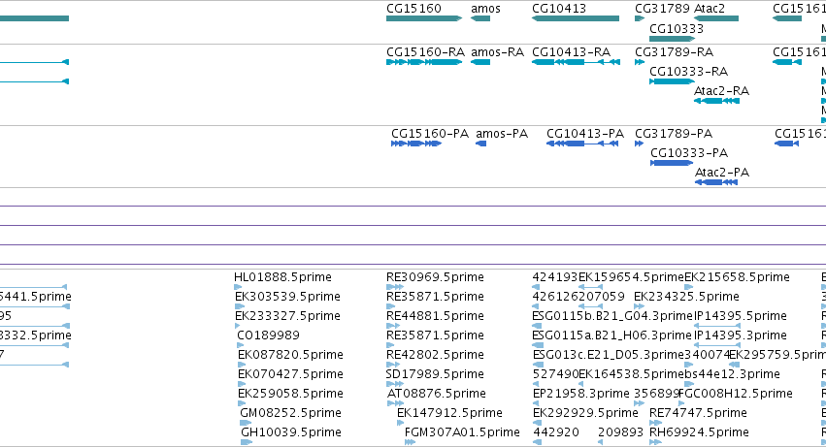Screen dimensions: 826x447
Task: Click the GH10039.5prime EST
Action: (x=291, y=432)
